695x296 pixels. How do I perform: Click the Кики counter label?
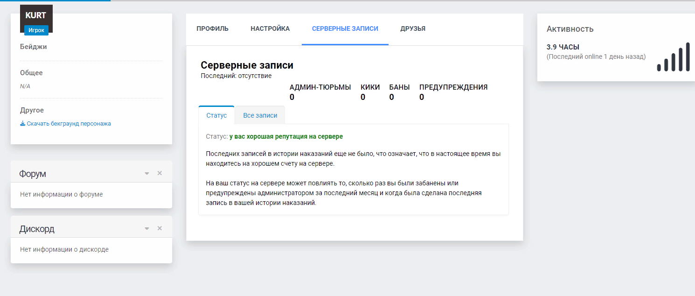[x=370, y=87]
